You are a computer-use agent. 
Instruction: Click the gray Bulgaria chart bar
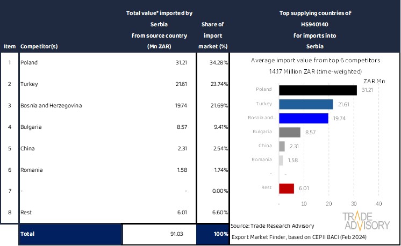coord(290,132)
